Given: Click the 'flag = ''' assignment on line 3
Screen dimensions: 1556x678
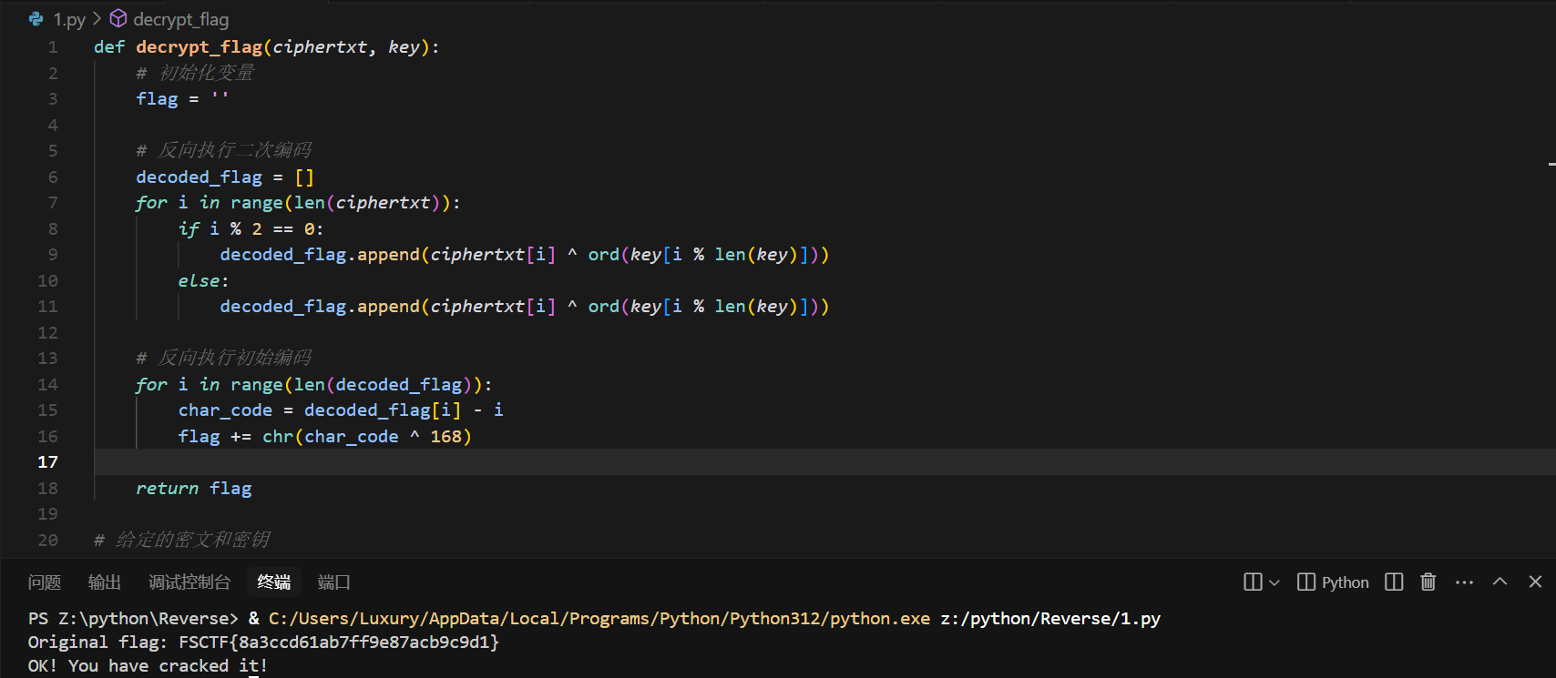Looking at the screenshot, I should coord(182,99).
